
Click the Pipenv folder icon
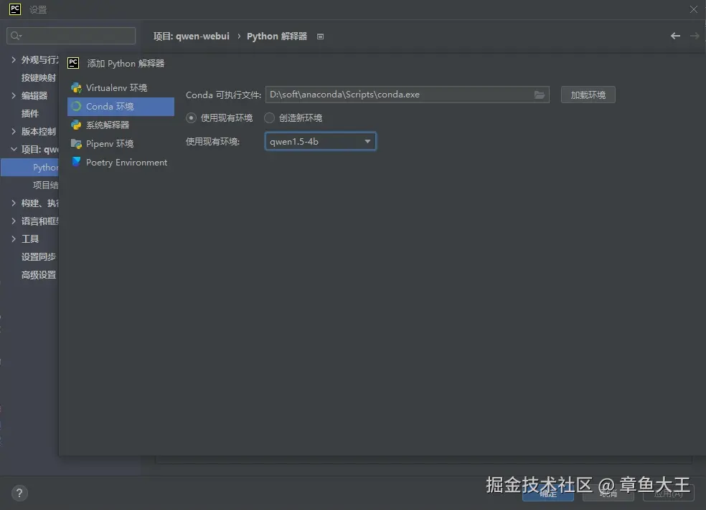click(x=76, y=144)
